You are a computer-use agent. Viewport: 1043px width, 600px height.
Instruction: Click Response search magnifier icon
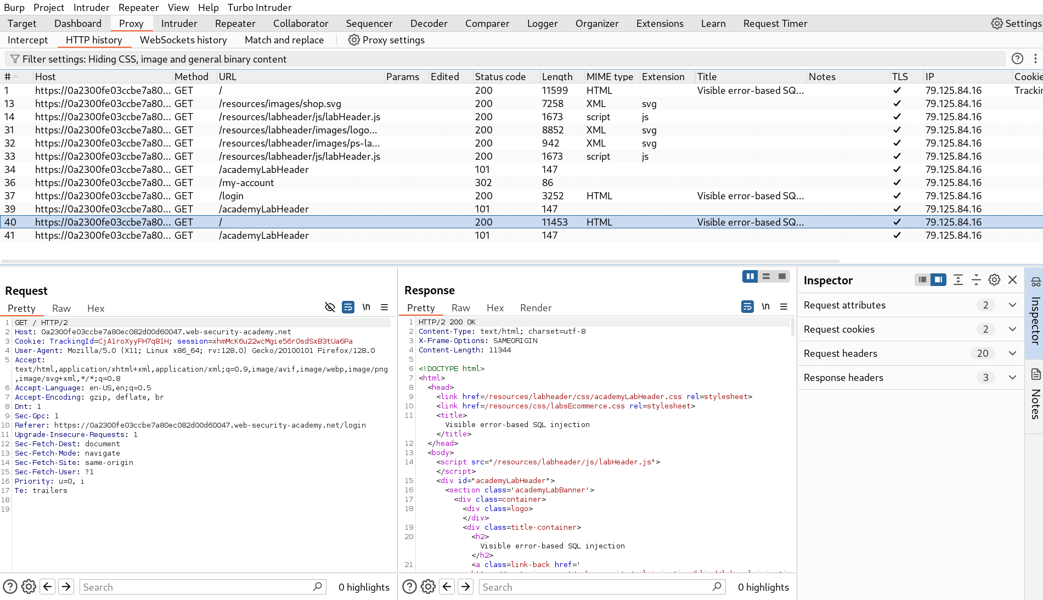tap(717, 587)
